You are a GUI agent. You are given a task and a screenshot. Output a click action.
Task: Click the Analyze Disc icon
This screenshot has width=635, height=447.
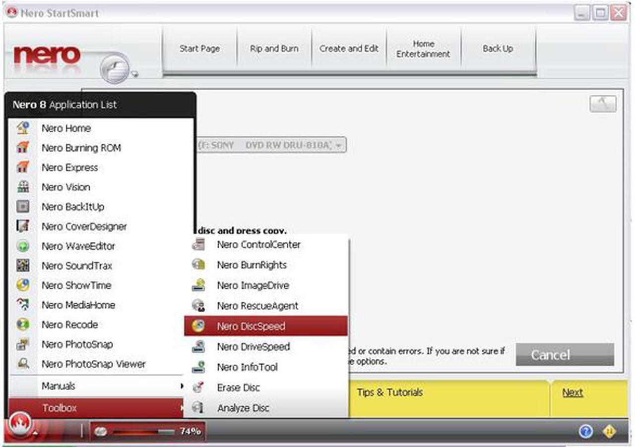click(x=198, y=408)
